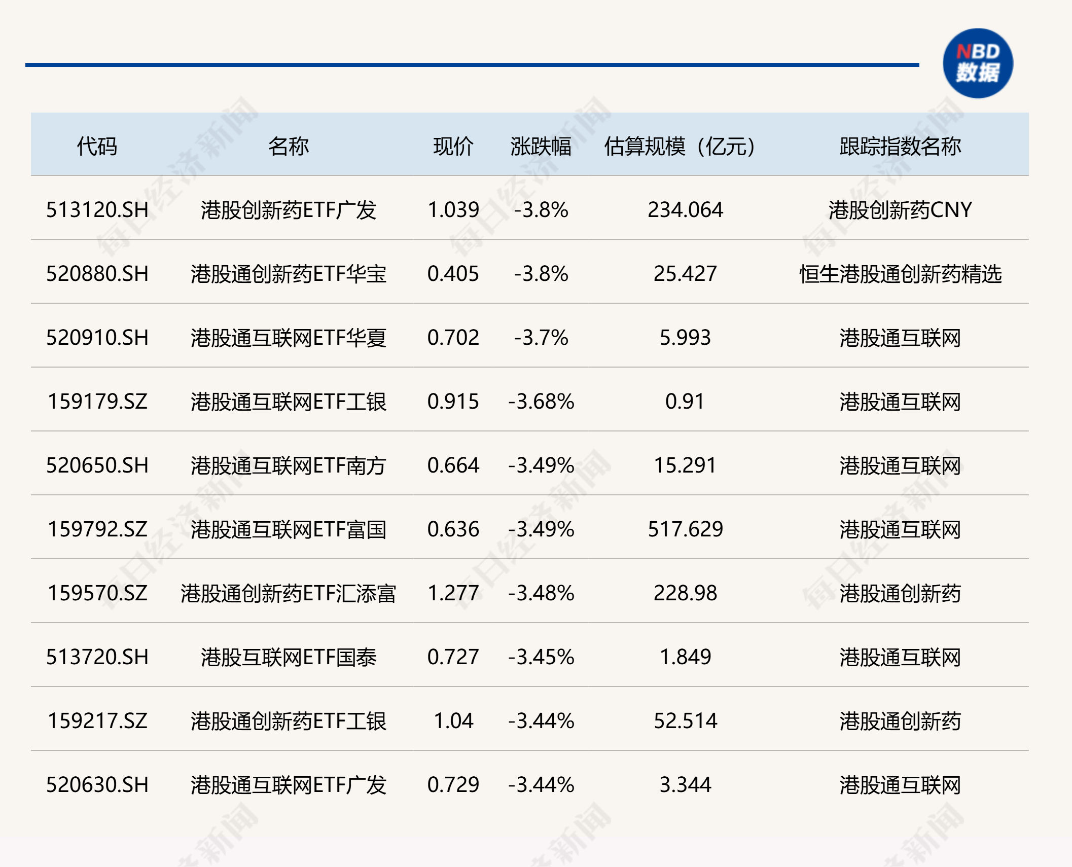
Task: Click code 520630.SH
Action: pyautogui.click(x=97, y=785)
